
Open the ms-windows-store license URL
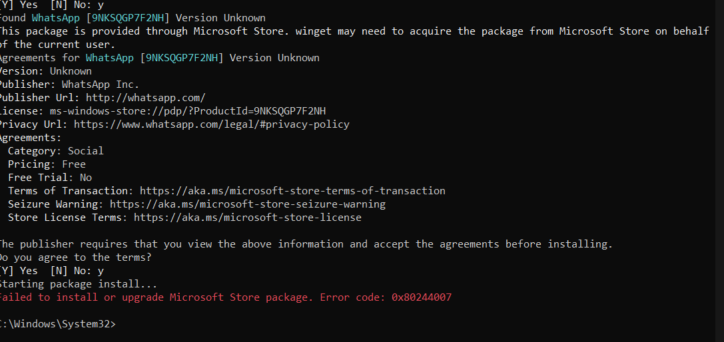[x=187, y=111]
